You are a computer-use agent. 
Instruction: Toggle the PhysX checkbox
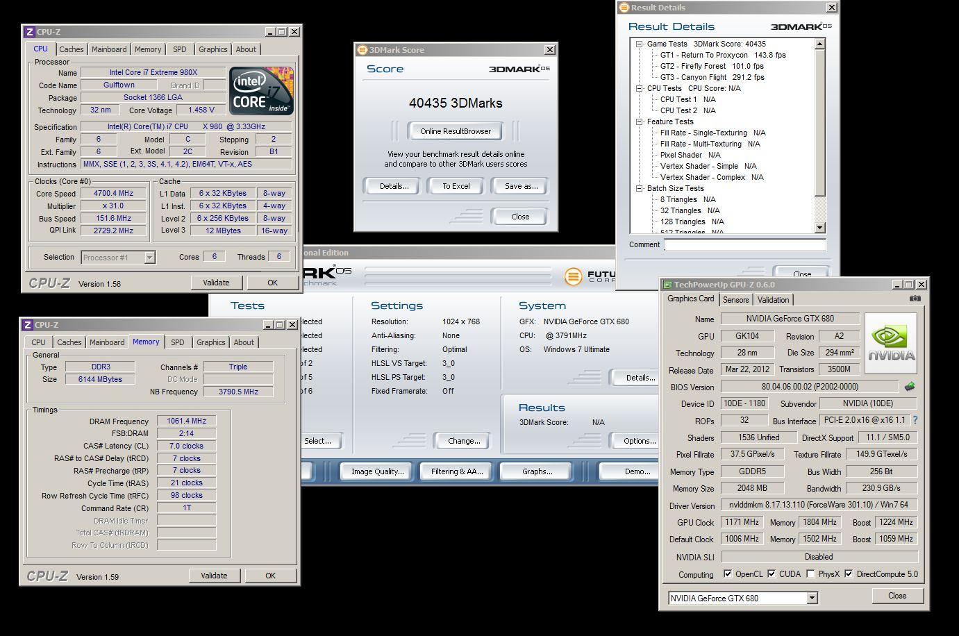point(810,574)
